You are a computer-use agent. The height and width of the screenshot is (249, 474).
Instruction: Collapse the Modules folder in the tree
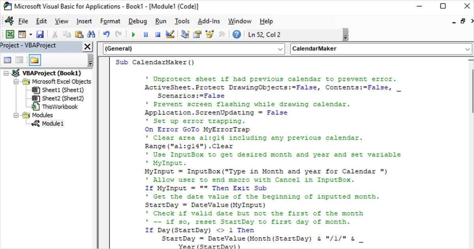[16, 115]
